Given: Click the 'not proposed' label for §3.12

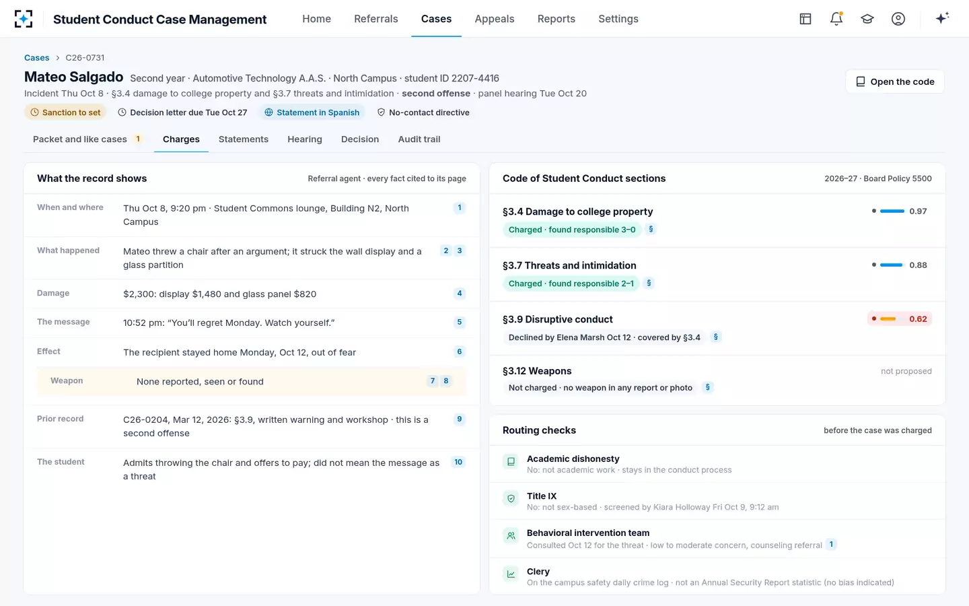Looking at the screenshot, I should (906, 371).
